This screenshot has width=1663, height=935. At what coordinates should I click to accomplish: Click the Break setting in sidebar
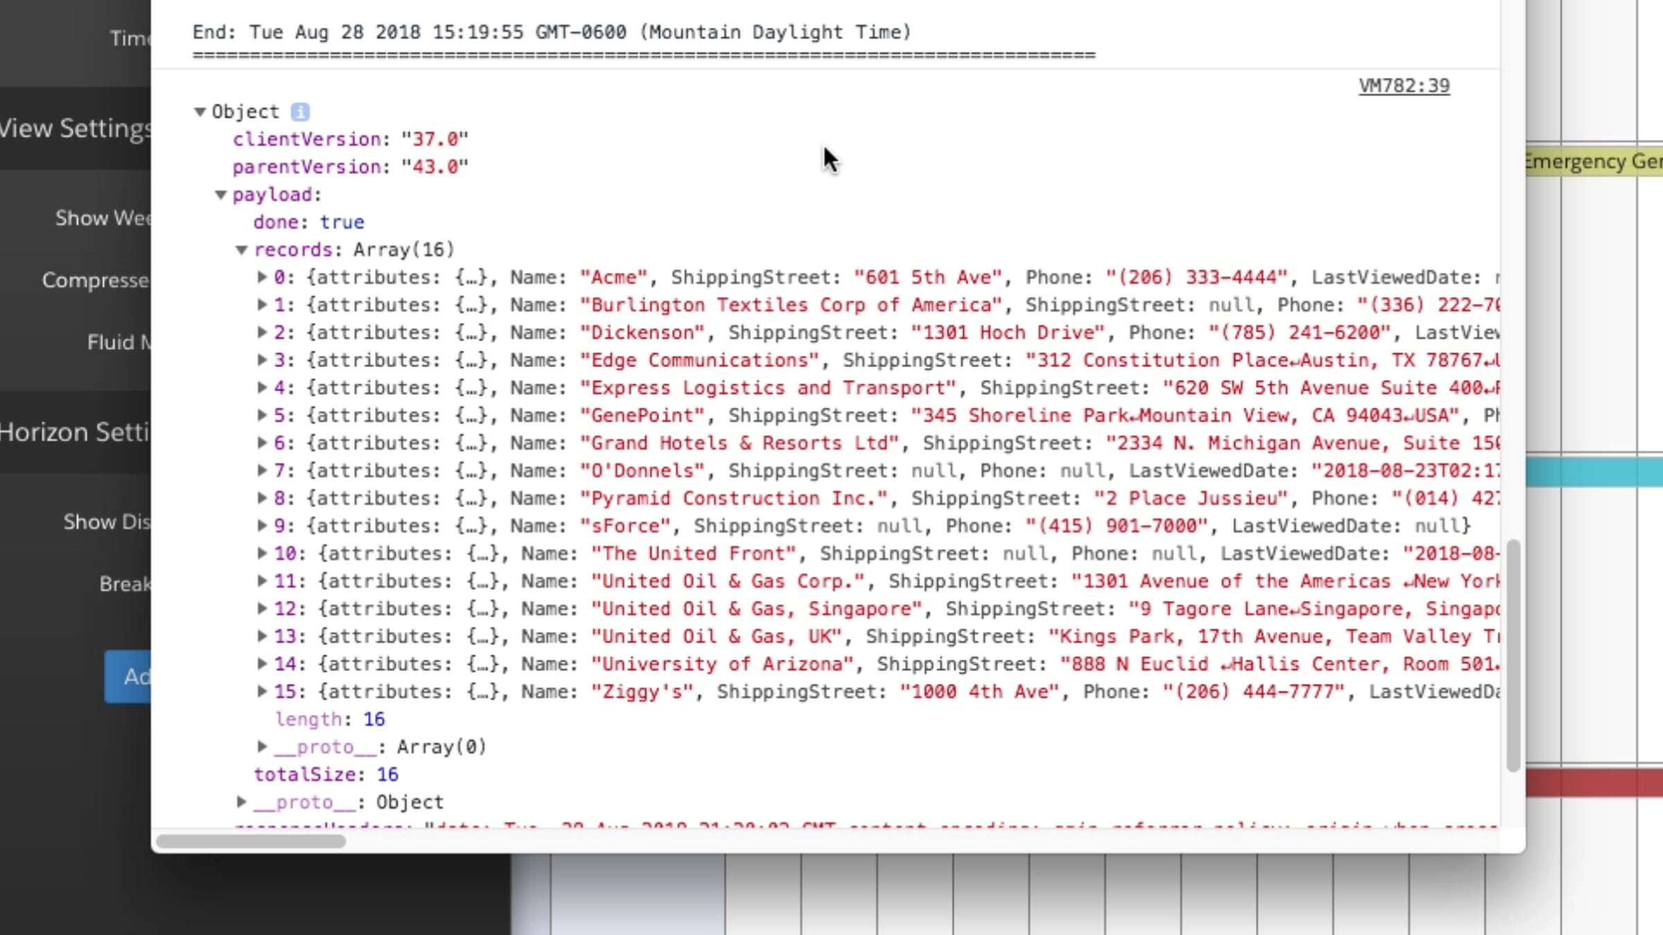125,584
